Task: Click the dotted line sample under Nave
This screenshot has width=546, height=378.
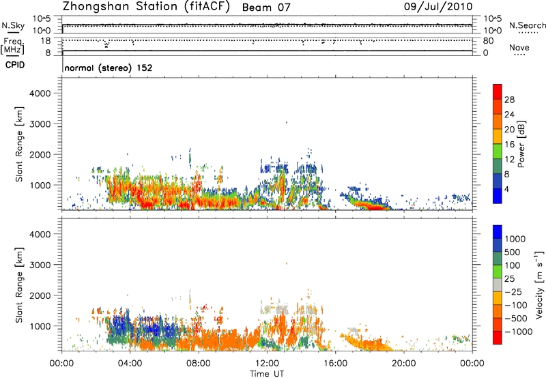Action: pos(519,55)
